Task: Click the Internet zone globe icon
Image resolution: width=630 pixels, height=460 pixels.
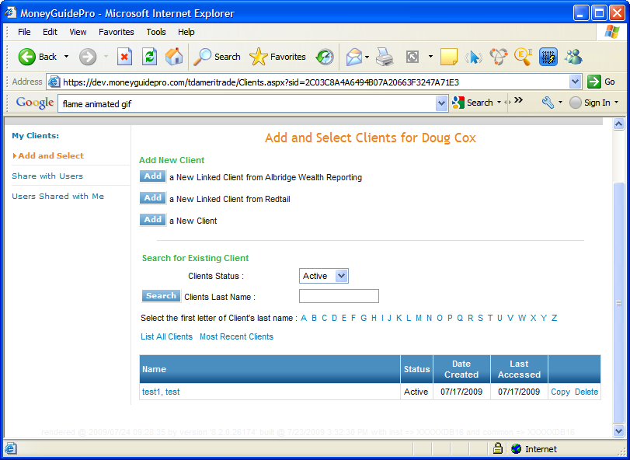Action: click(517, 449)
